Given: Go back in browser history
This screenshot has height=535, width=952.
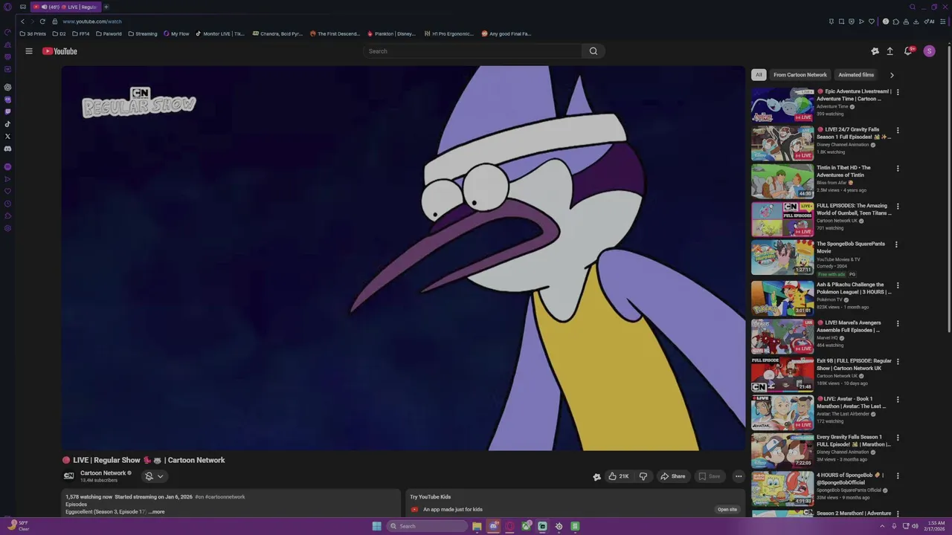Looking at the screenshot, I should [x=22, y=22].
